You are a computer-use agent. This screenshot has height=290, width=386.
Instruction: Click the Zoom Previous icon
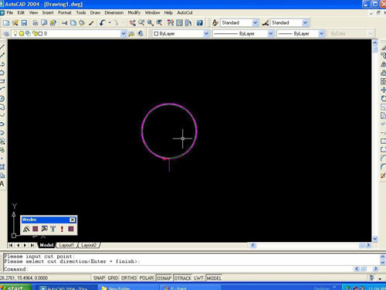pyautogui.click(x=159, y=23)
